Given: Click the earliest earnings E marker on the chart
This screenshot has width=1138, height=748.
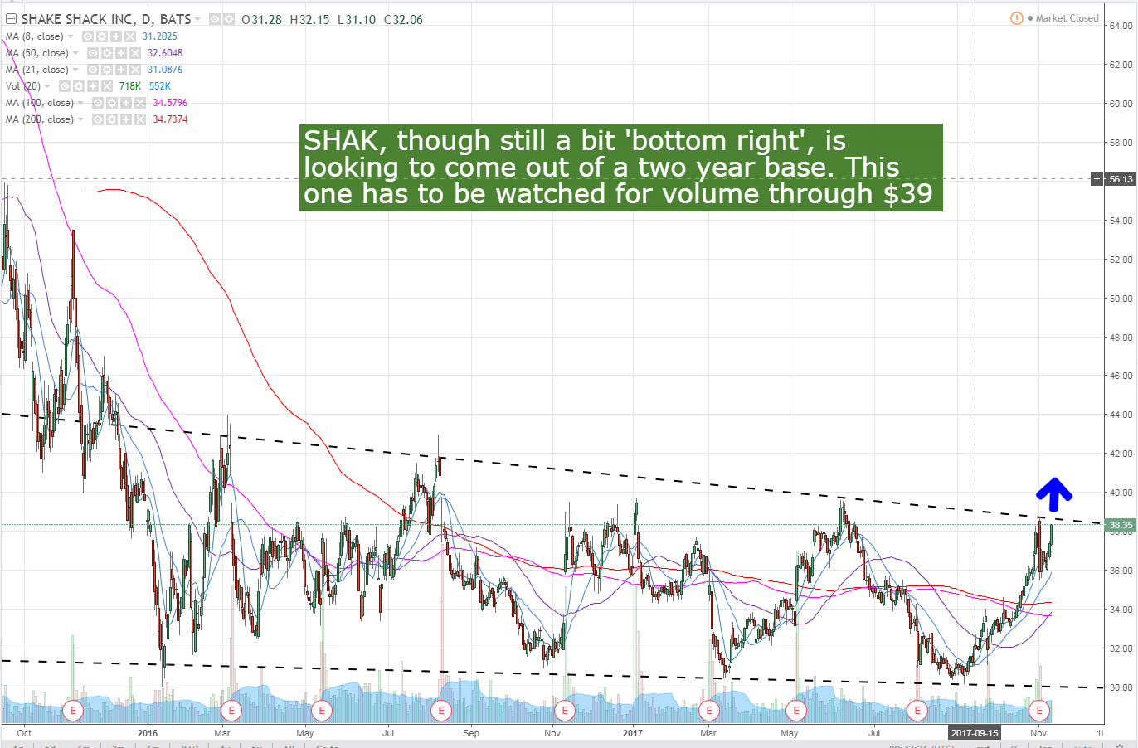Looking at the screenshot, I should click(x=74, y=711).
